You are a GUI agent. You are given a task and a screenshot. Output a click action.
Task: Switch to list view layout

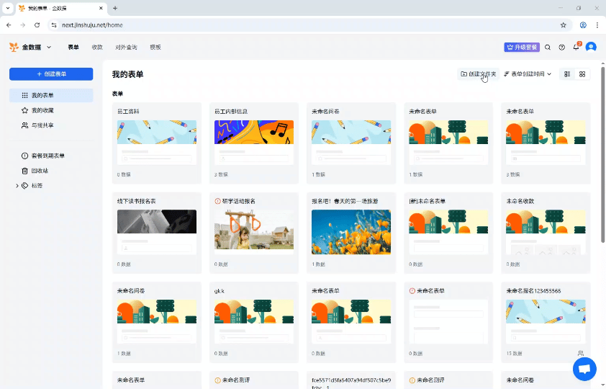pyautogui.click(x=567, y=74)
